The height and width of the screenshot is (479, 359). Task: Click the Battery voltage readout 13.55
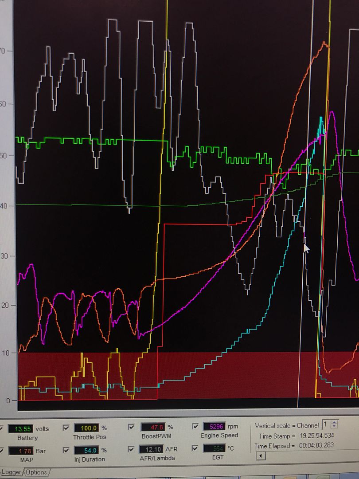point(20,429)
